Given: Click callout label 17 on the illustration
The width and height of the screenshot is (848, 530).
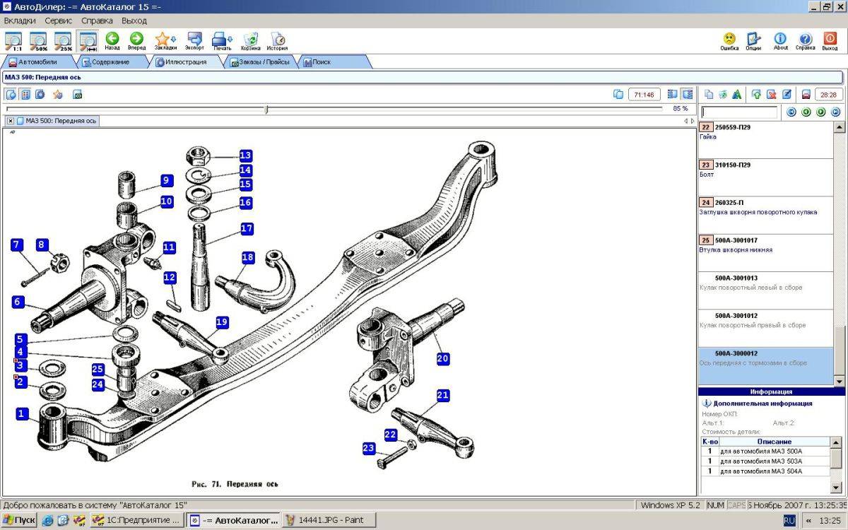Looking at the screenshot, I should click(x=247, y=229).
